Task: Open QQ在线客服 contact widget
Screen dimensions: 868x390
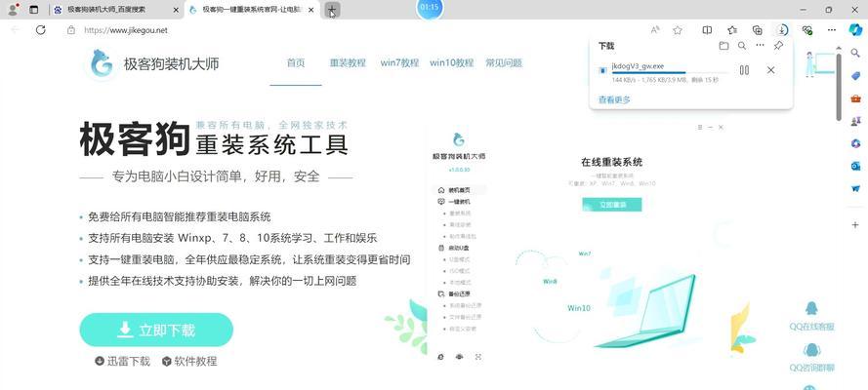Action: (x=811, y=316)
